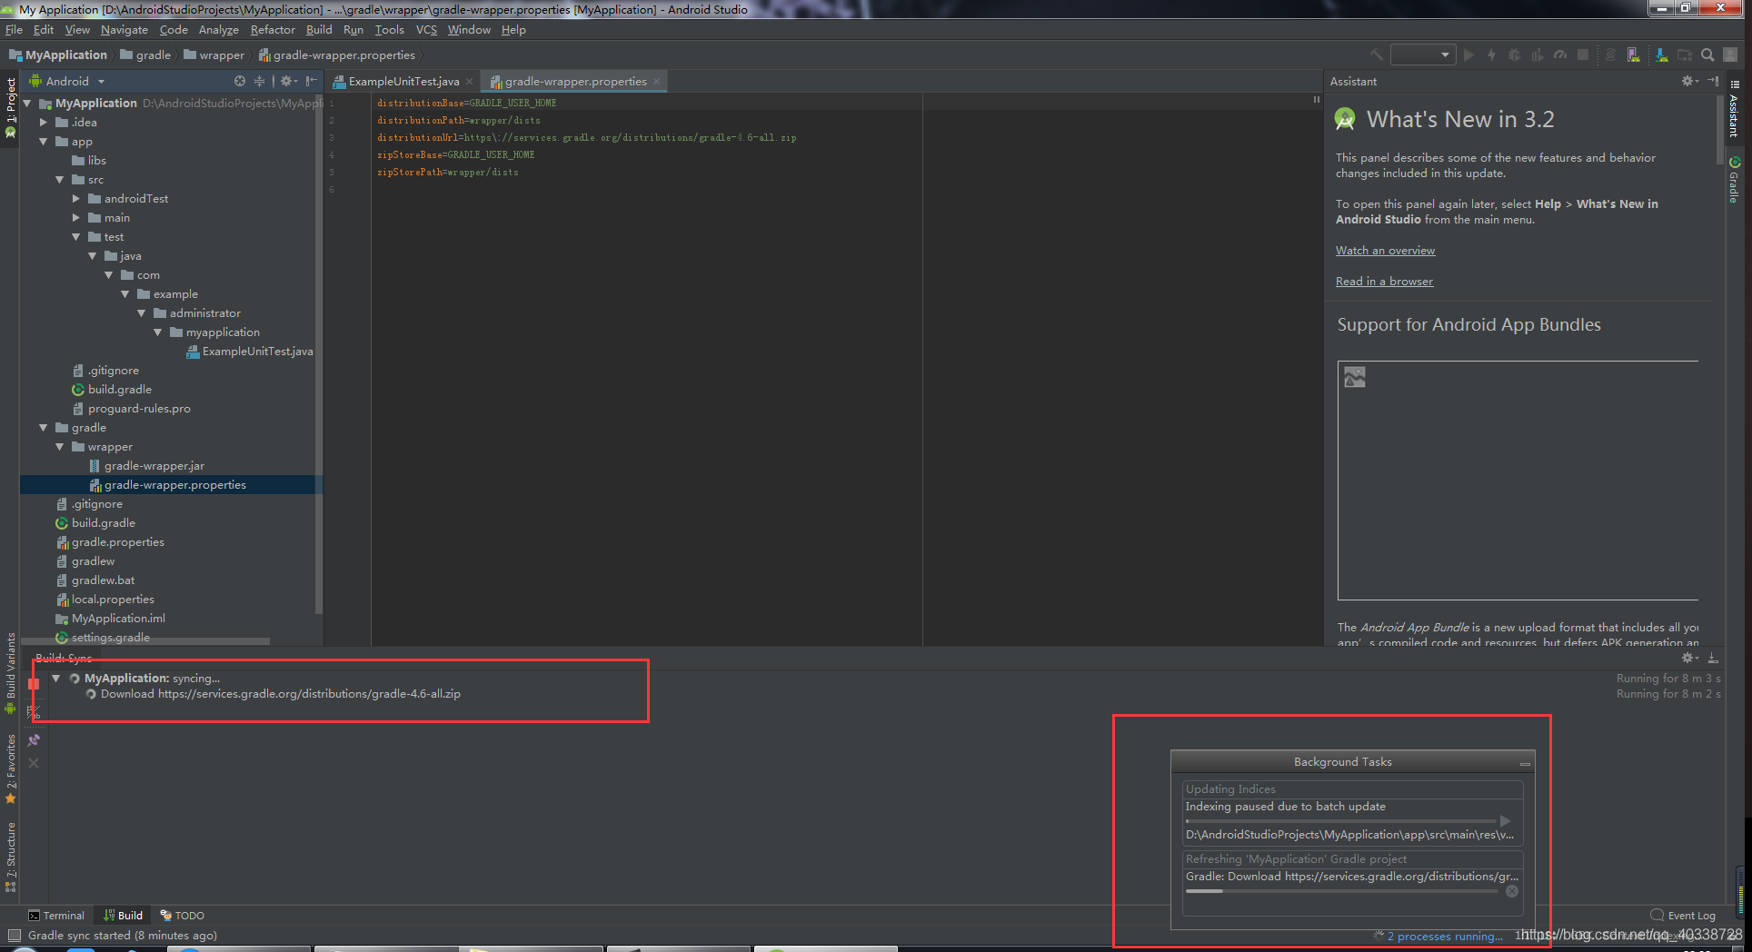Close the gradle-wrapper.properties tab
Image resolution: width=1752 pixels, height=952 pixels.
click(656, 82)
